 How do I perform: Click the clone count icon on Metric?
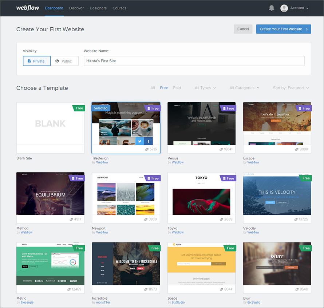(x=69, y=289)
